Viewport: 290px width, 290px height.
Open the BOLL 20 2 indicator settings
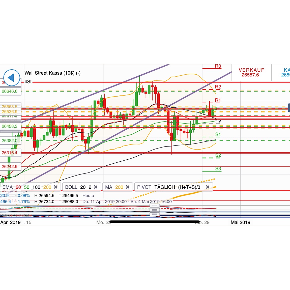click(x=78, y=187)
